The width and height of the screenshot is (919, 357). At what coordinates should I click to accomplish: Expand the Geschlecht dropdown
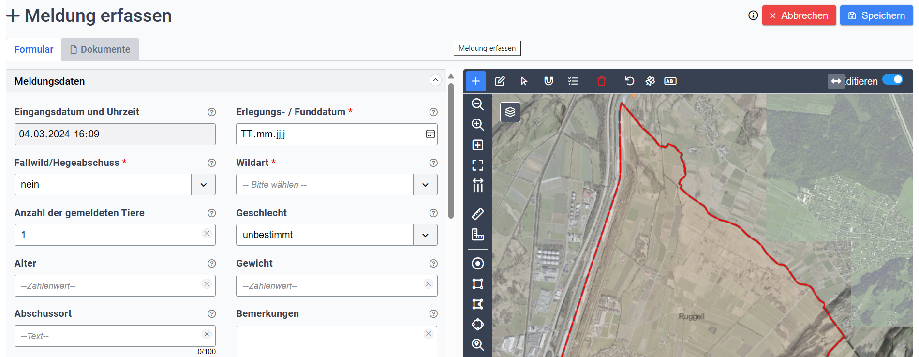pyautogui.click(x=425, y=235)
